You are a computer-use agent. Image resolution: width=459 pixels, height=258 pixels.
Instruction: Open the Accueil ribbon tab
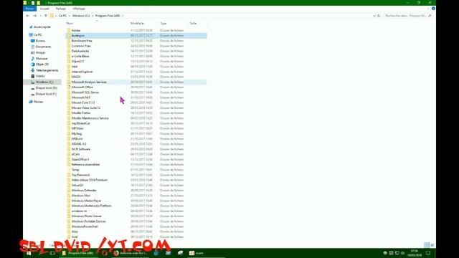44,9
